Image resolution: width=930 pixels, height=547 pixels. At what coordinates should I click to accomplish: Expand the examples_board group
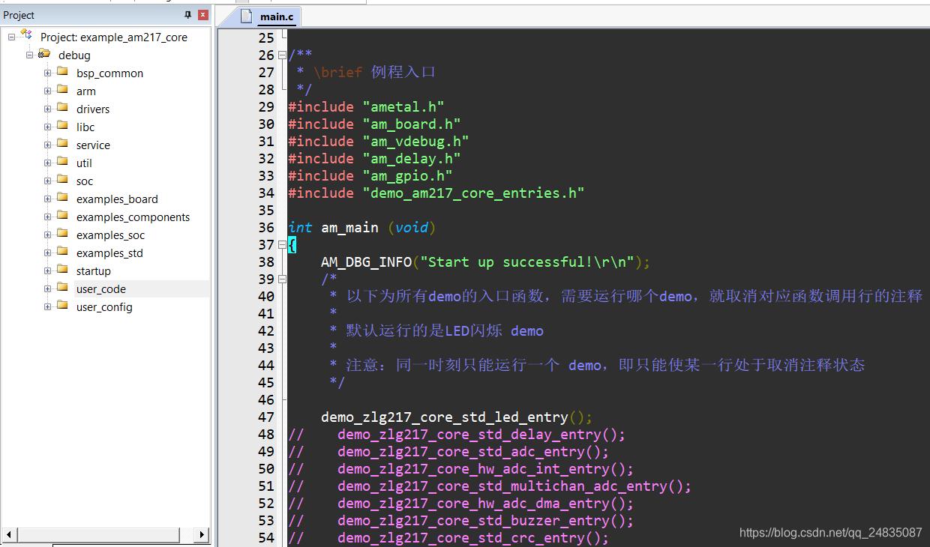[47, 199]
